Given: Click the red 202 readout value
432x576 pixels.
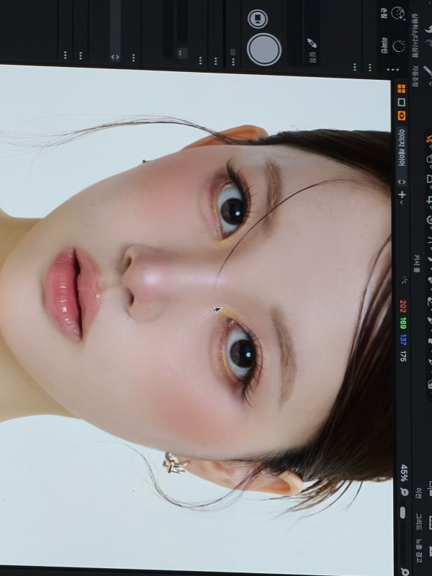Looking at the screenshot, I should (402, 307).
